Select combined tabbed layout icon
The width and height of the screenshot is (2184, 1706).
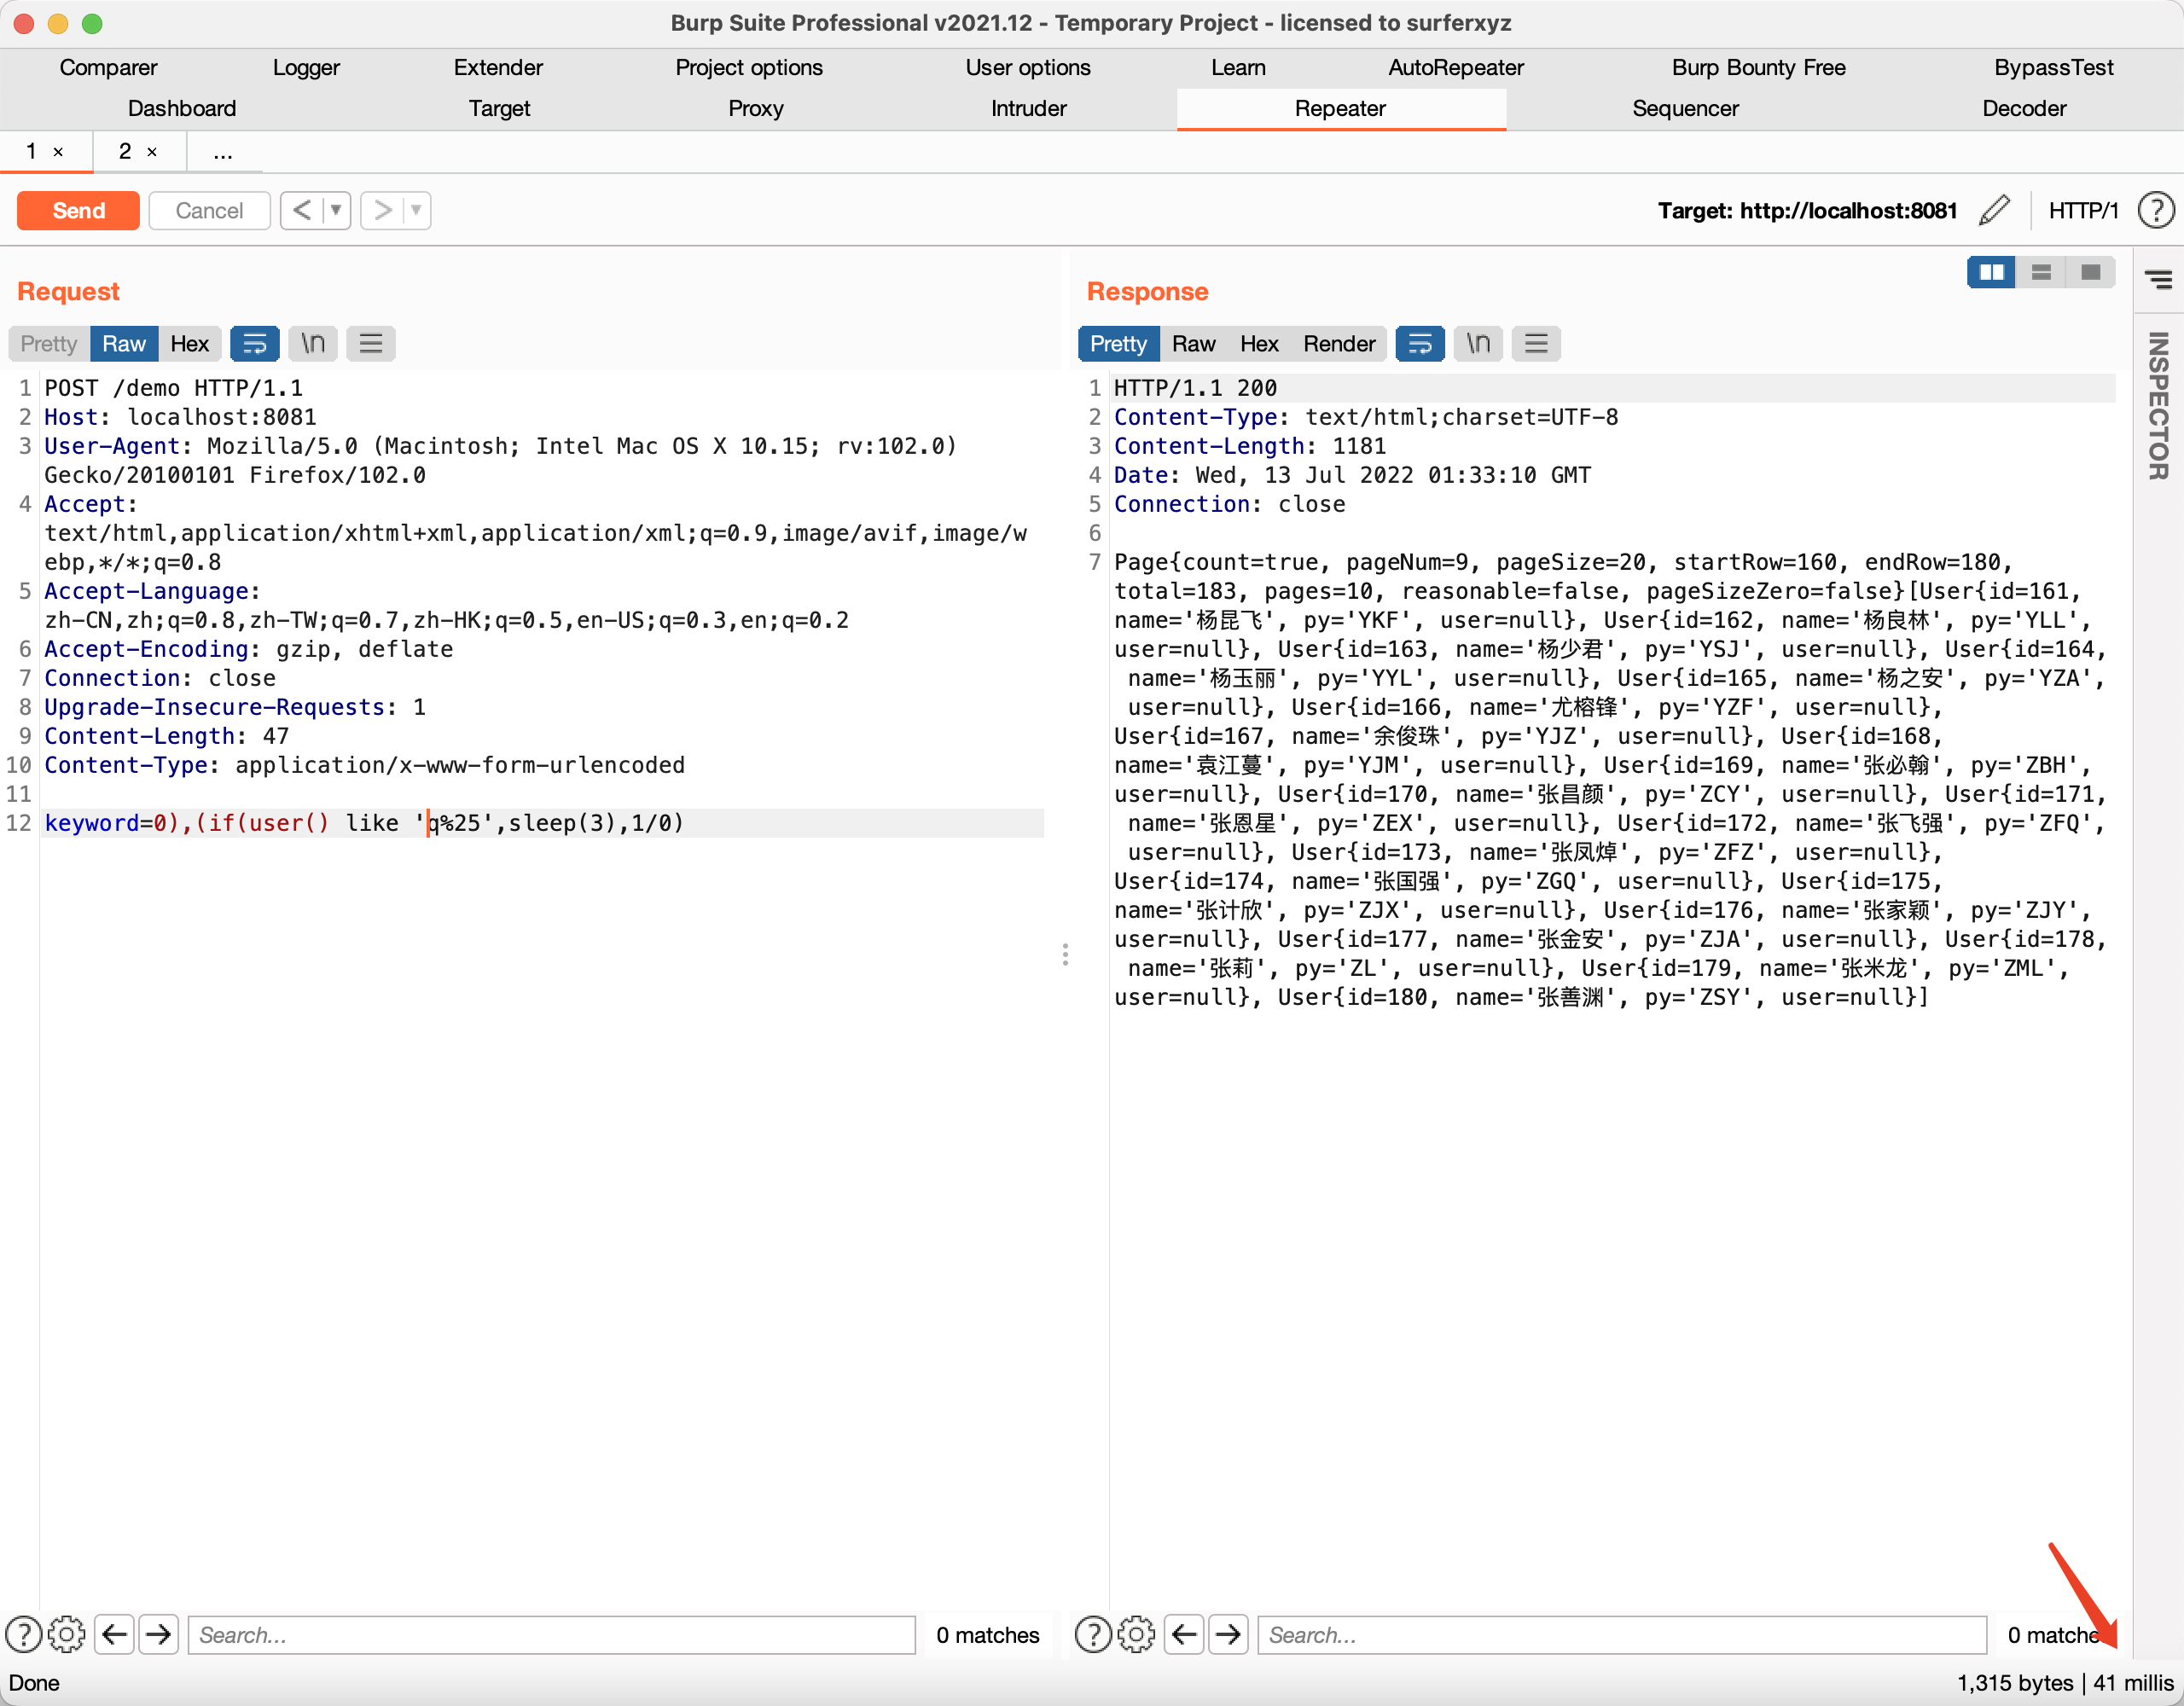tap(2090, 272)
